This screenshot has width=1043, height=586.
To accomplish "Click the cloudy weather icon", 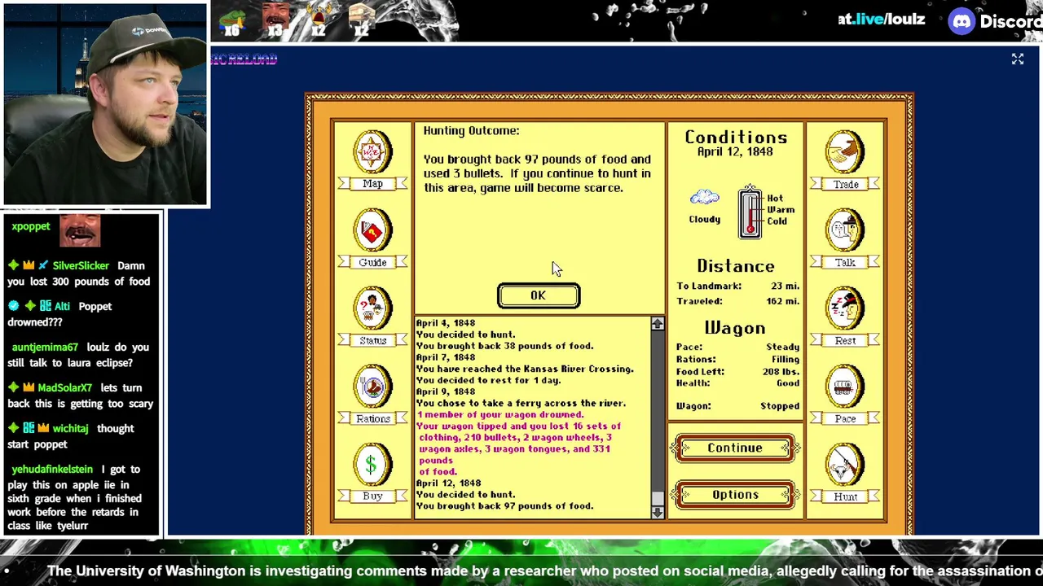I will (x=704, y=198).
